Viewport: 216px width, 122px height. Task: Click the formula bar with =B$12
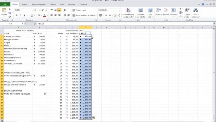click(x=125, y=24)
